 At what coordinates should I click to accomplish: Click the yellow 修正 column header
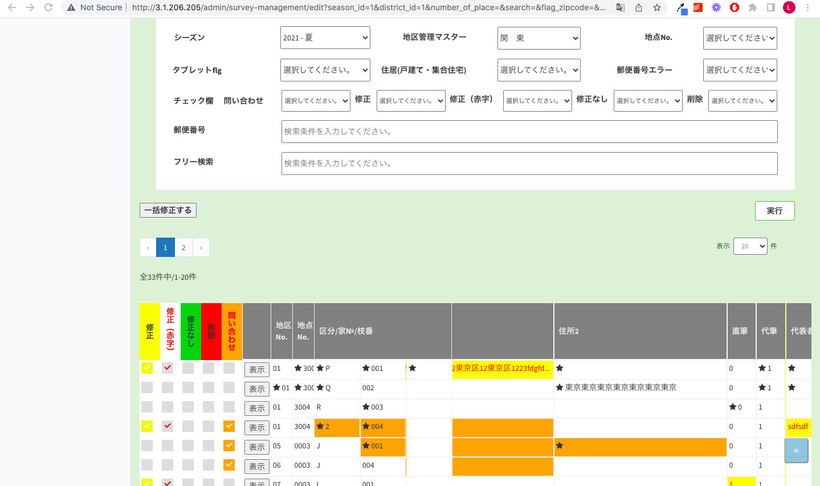tap(150, 332)
